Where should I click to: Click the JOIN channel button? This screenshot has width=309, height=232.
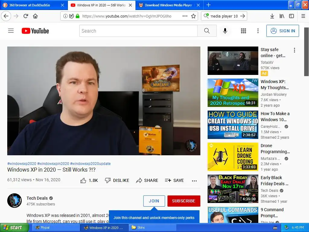tap(154, 201)
